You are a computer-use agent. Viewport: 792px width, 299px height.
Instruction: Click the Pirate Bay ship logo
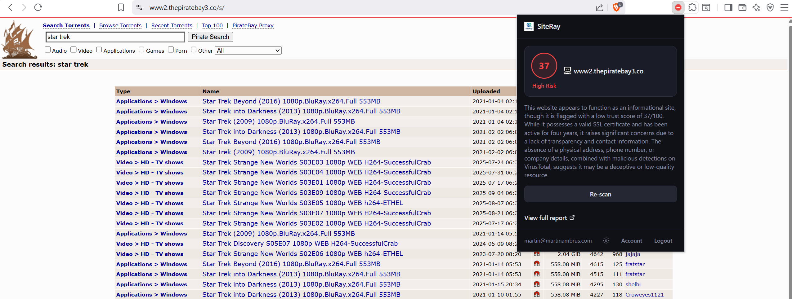pos(19,39)
